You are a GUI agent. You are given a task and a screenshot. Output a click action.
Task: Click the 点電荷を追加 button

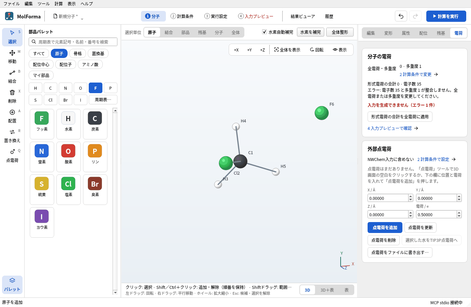pos(385,228)
